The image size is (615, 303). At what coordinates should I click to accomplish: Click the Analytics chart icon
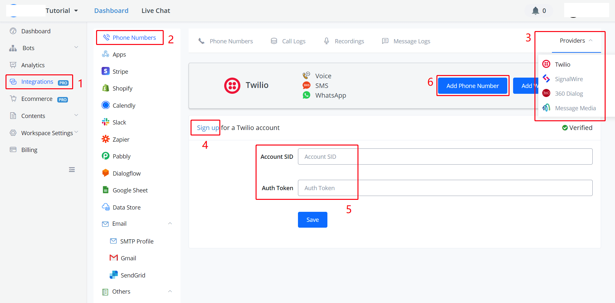pos(13,65)
